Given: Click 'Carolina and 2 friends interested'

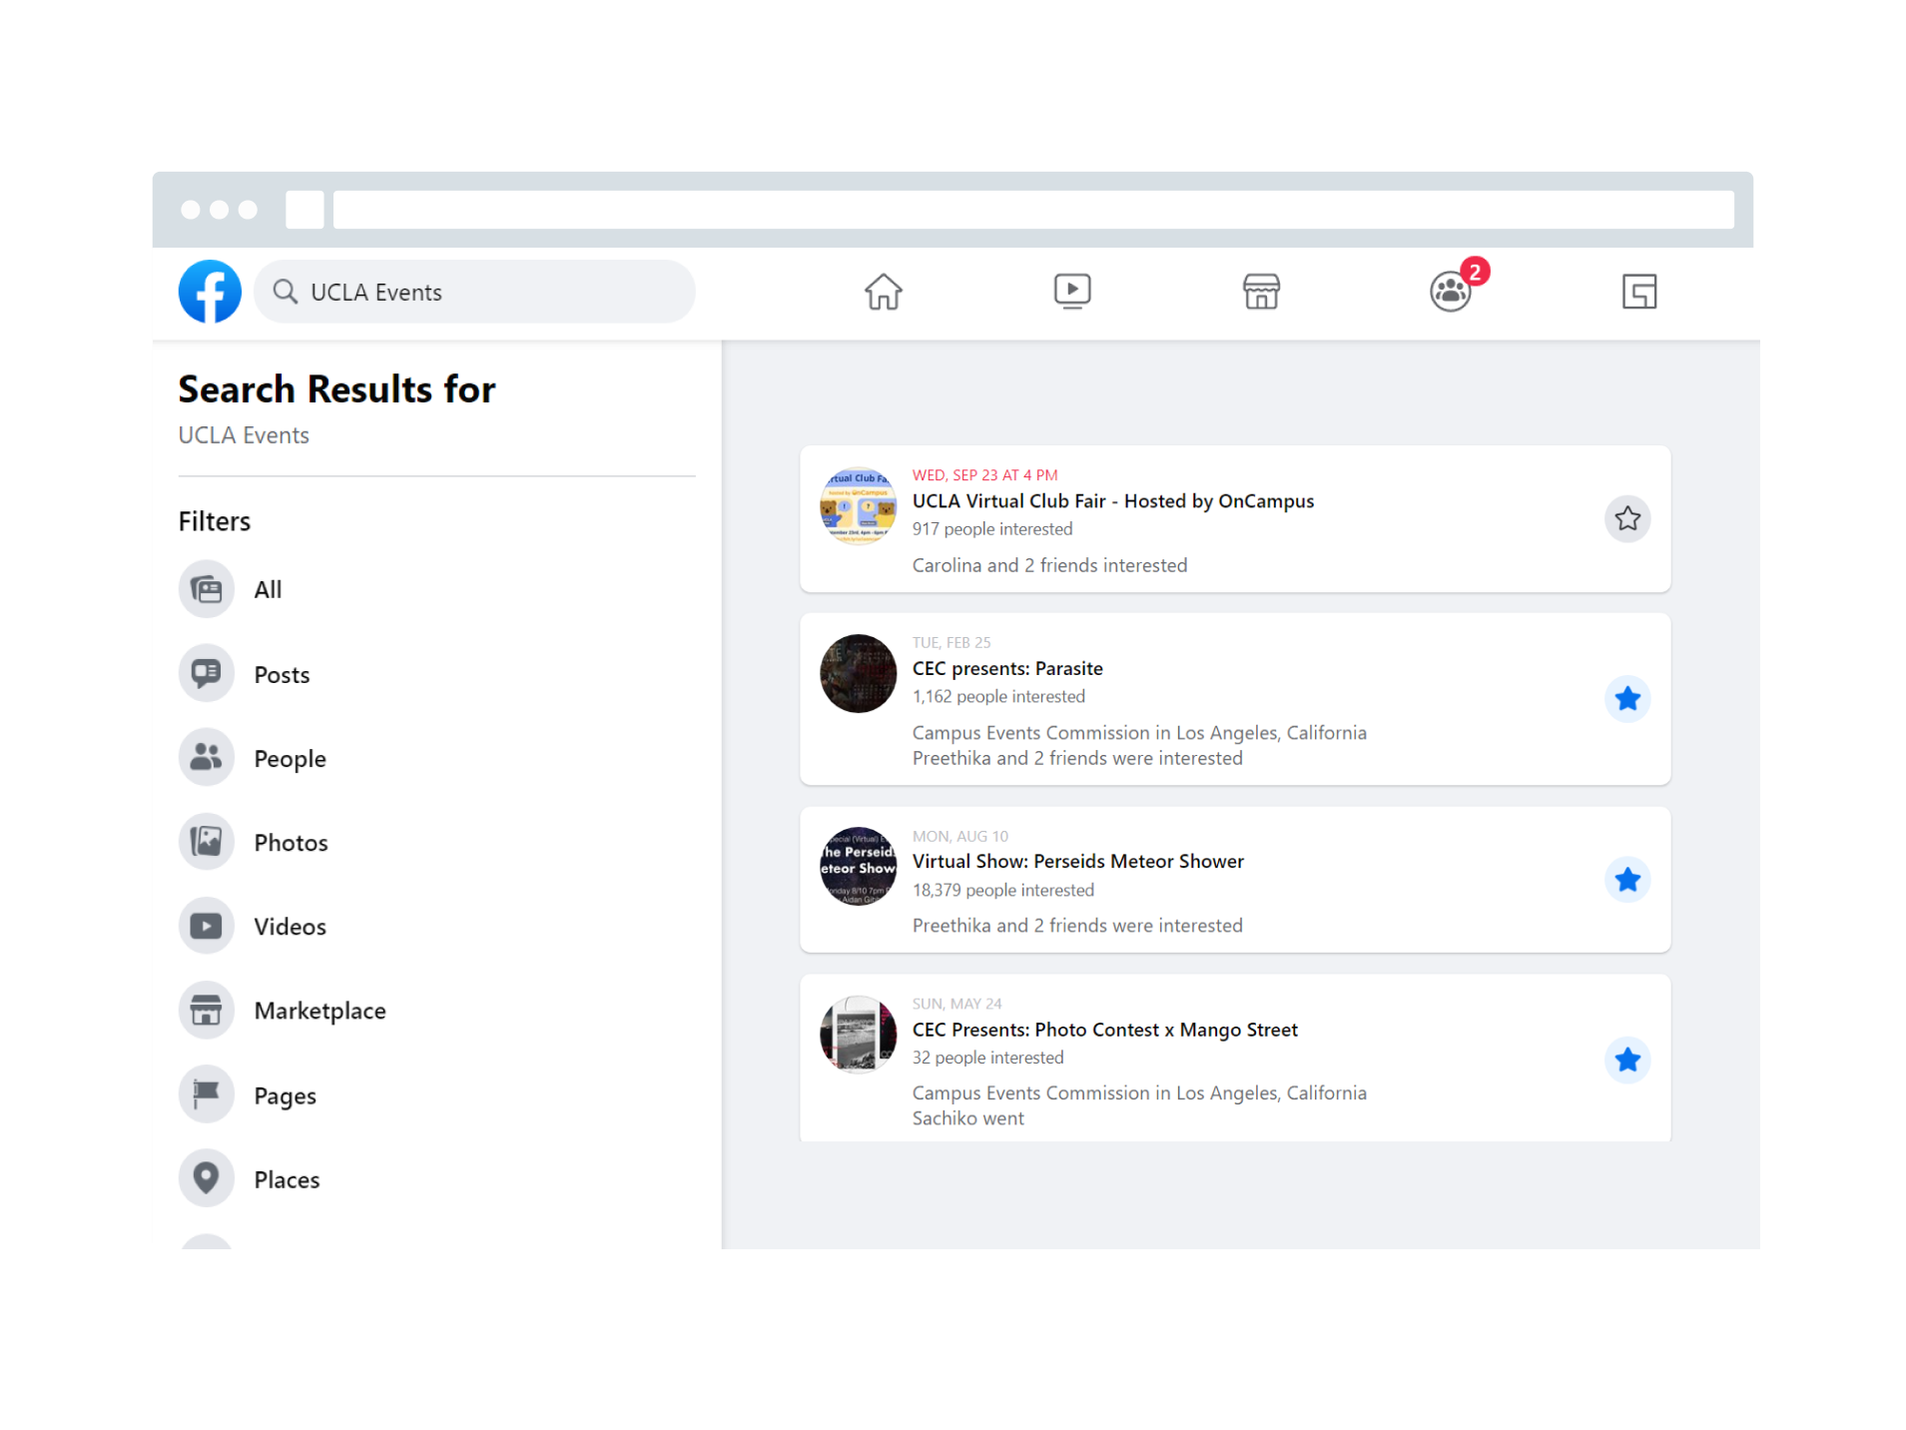Looking at the screenshot, I should click(1049, 565).
